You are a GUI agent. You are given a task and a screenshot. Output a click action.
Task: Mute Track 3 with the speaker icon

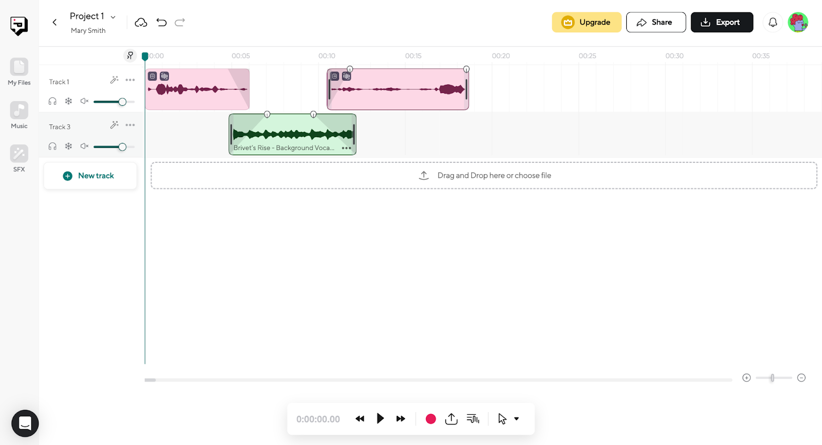pos(85,146)
